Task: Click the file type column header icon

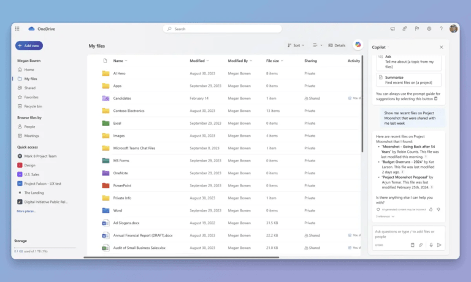Action: click(x=105, y=61)
